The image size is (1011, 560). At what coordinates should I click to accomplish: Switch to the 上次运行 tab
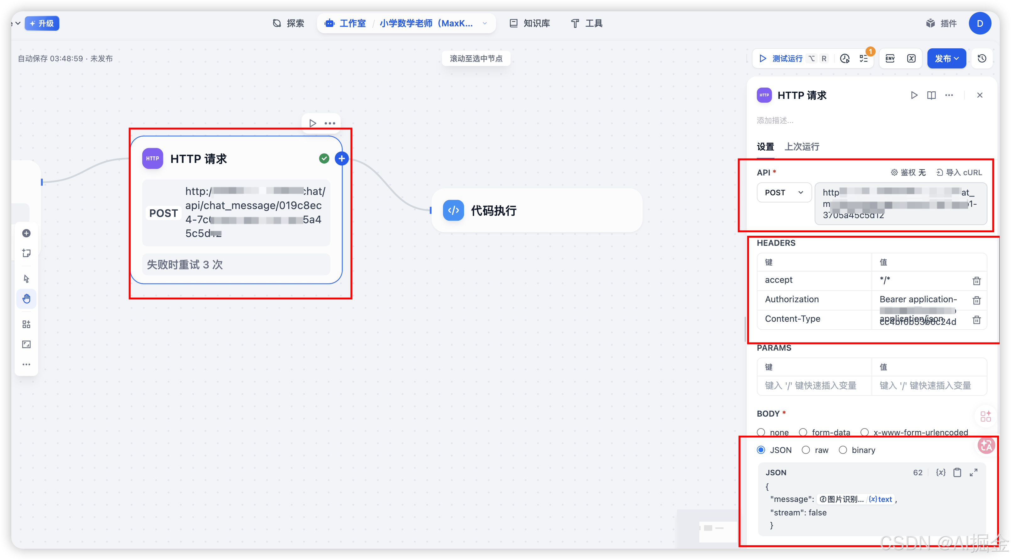coord(802,147)
